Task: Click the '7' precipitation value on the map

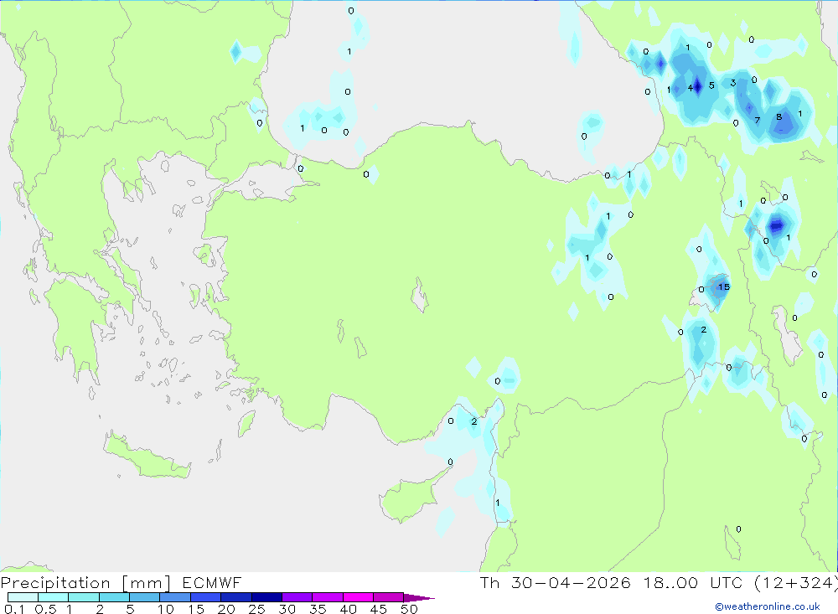Action: click(758, 121)
